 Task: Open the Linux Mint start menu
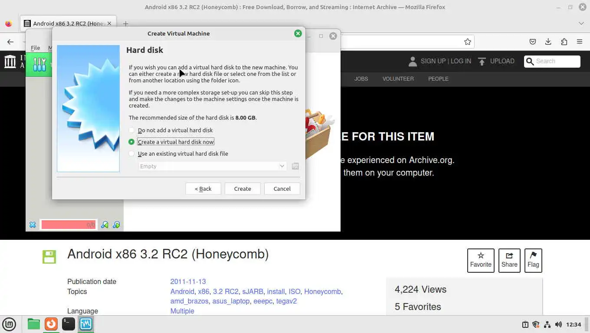(9, 324)
